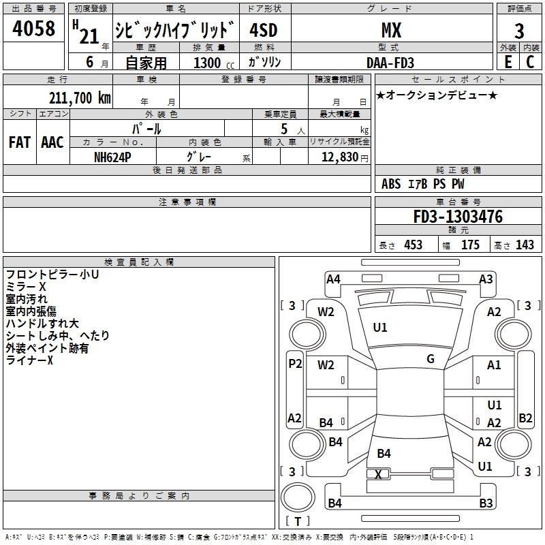The image size is (545, 545).
Task: Click the recycle deposit amount 12,830
Action: tap(337, 157)
